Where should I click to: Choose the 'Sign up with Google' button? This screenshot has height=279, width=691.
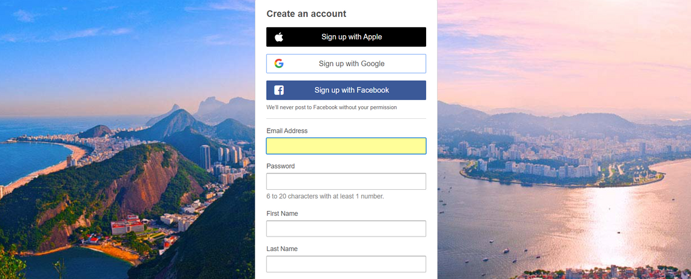[x=352, y=64]
